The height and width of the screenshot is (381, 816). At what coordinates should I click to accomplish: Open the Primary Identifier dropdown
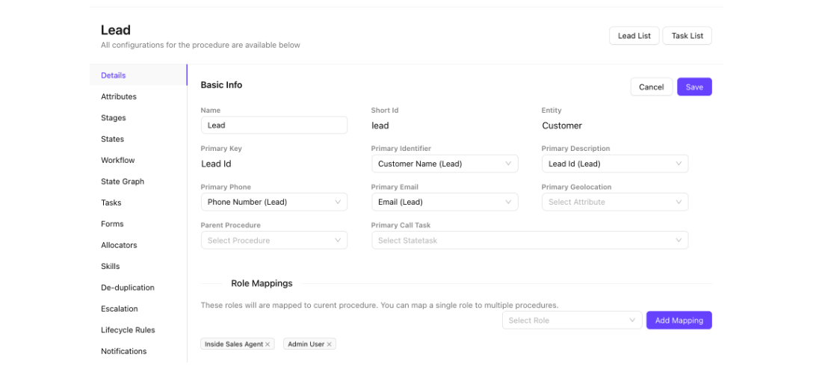(444, 164)
